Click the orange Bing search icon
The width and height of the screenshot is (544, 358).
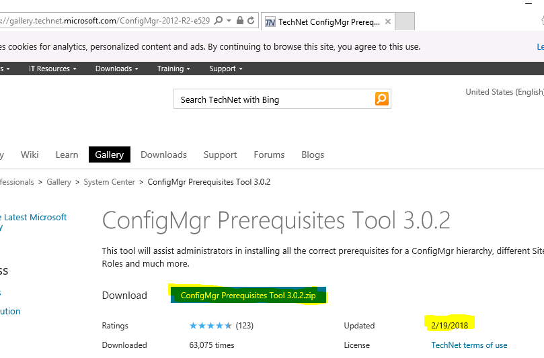(x=382, y=99)
